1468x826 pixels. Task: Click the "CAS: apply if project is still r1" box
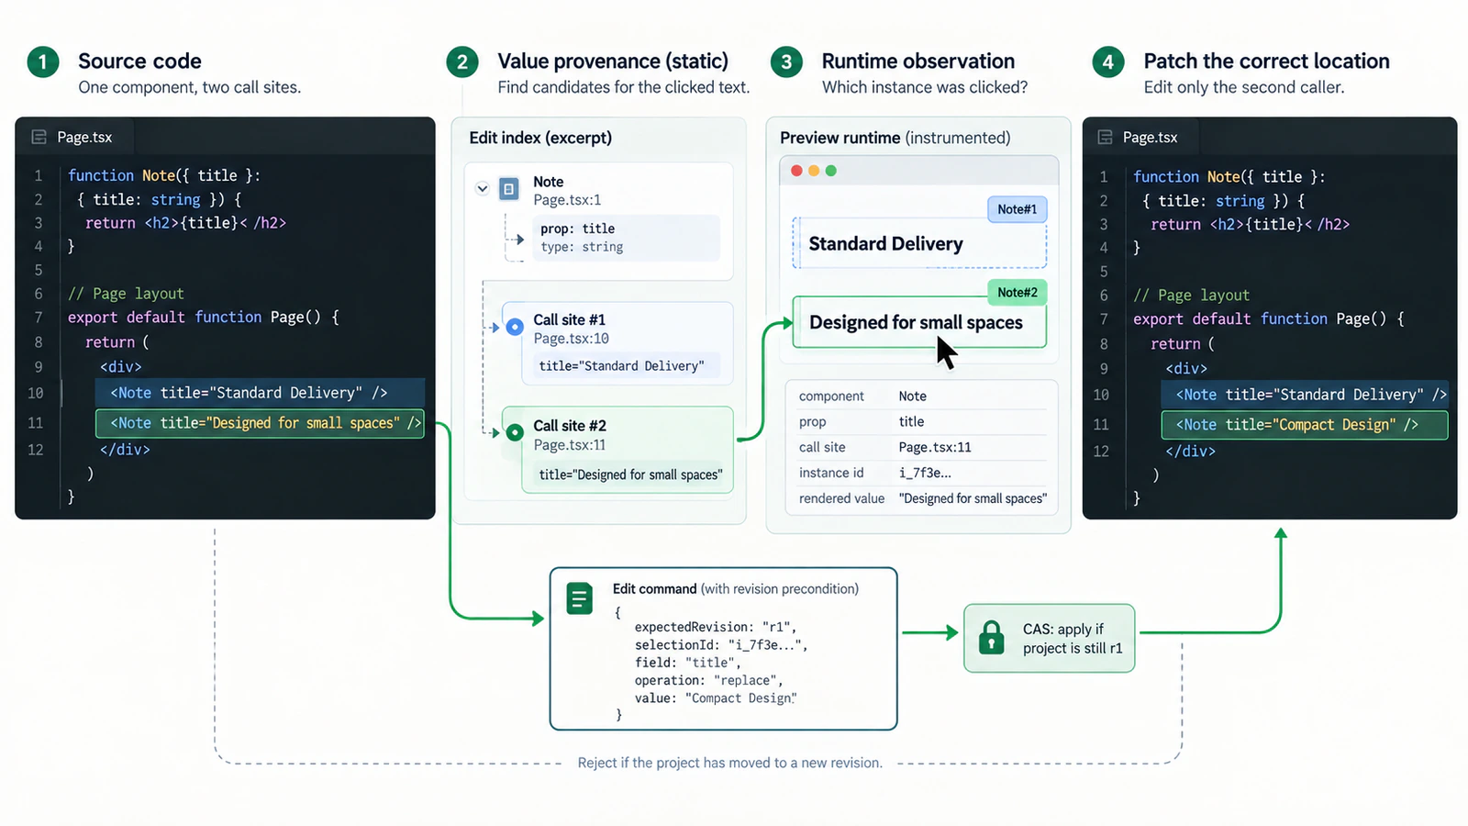click(1049, 638)
